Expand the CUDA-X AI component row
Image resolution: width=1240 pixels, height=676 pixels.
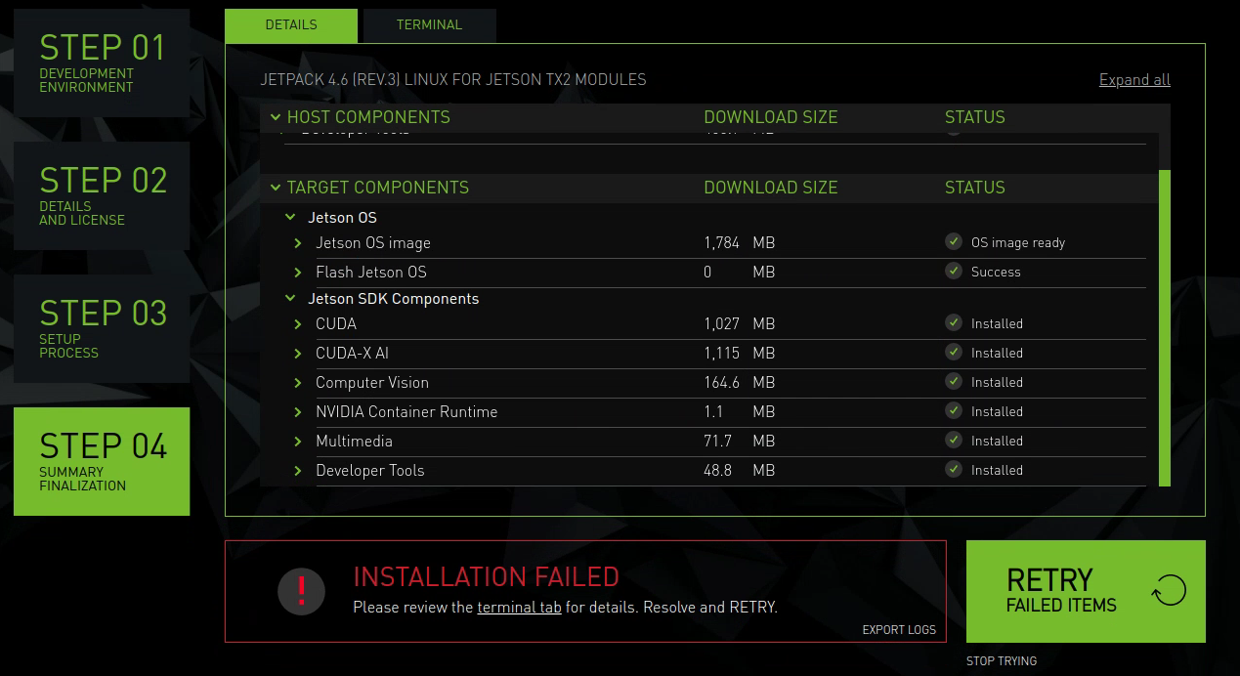click(x=298, y=354)
